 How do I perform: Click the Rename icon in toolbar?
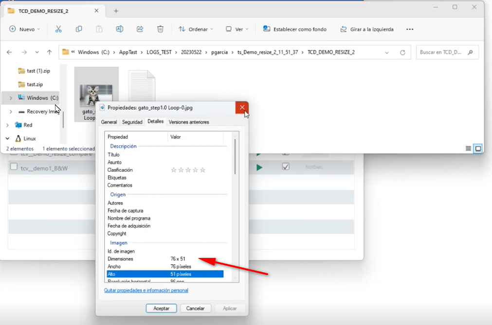pyautogui.click(x=119, y=29)
